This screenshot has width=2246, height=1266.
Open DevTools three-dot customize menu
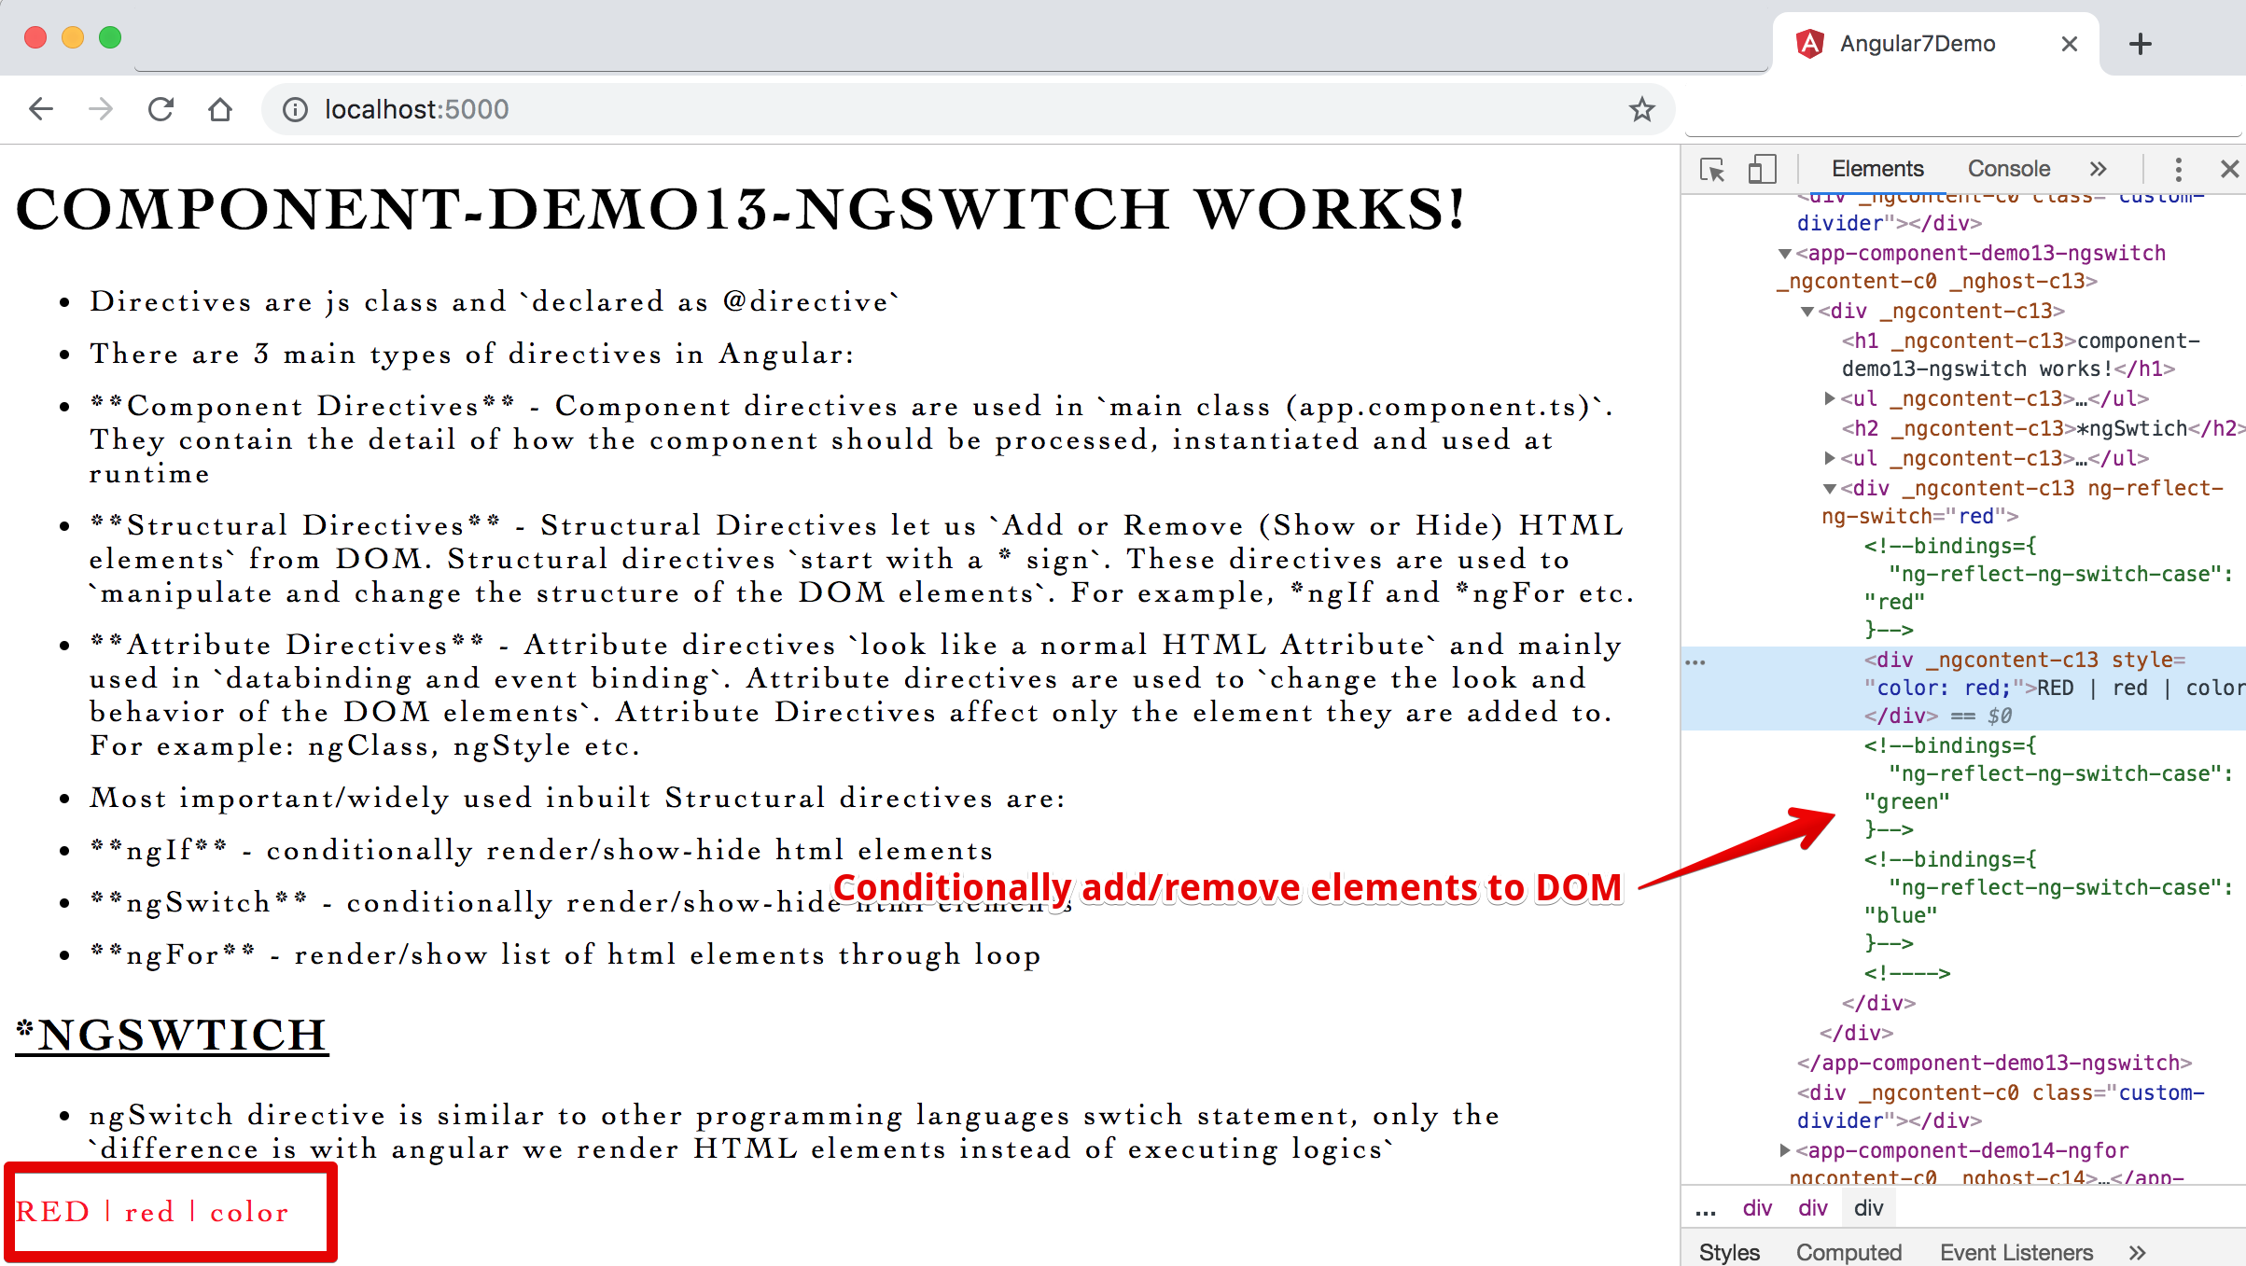pos(2178,169)
